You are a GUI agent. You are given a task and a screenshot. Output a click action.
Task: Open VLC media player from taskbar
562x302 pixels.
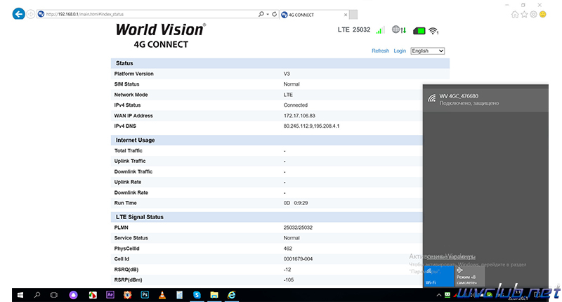(162, 295)
